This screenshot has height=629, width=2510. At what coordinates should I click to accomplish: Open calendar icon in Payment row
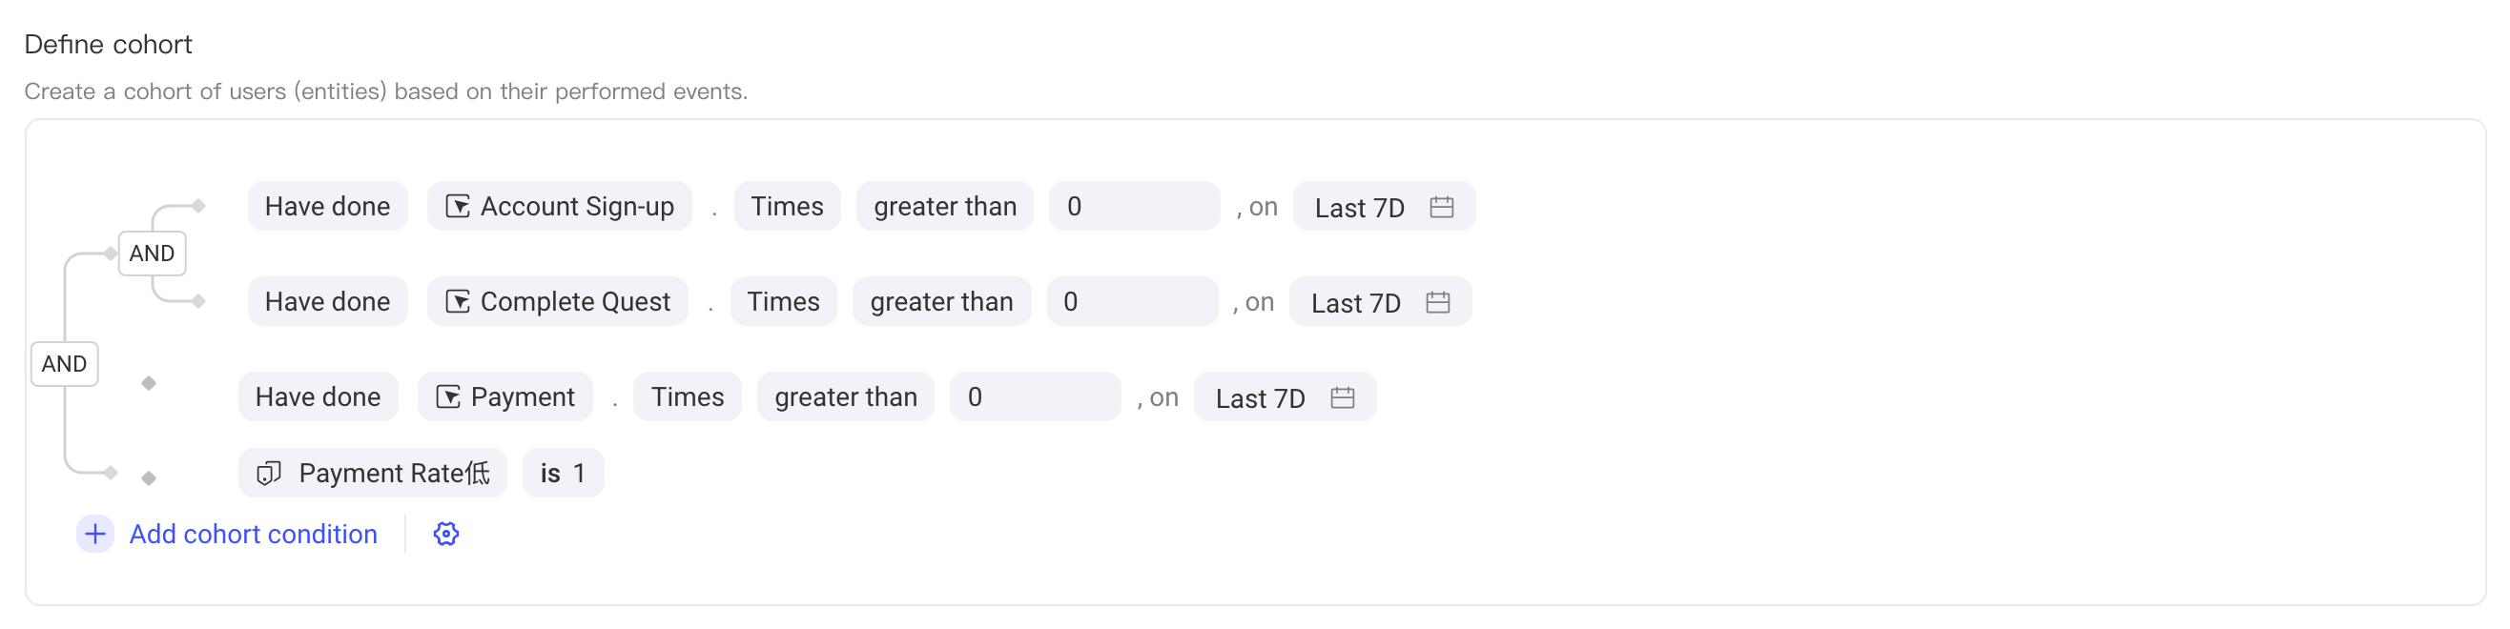1342,397
